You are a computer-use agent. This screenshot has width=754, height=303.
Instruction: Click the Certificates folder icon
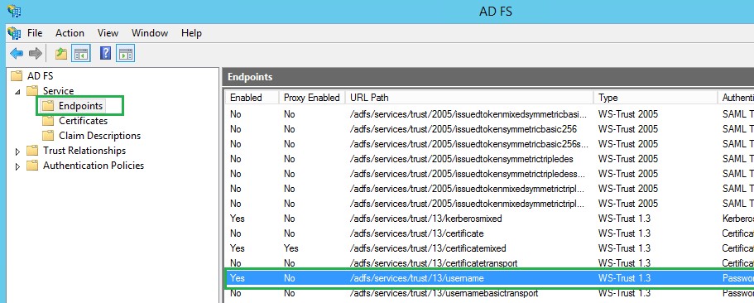pyautogui.click(x=48, y=121)
